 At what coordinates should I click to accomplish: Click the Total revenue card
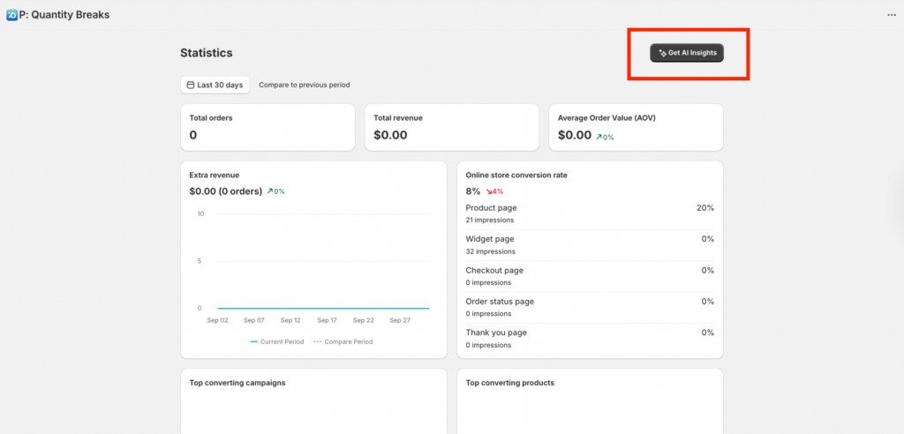coord(451,127)
